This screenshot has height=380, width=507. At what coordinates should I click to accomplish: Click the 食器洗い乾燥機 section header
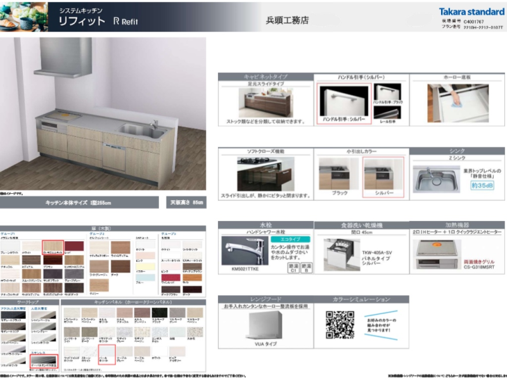[x=361, y=225]
